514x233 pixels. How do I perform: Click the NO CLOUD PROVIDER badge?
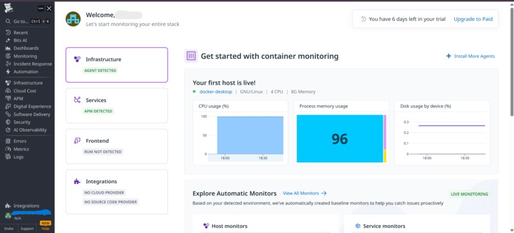(x=105, y=193)
